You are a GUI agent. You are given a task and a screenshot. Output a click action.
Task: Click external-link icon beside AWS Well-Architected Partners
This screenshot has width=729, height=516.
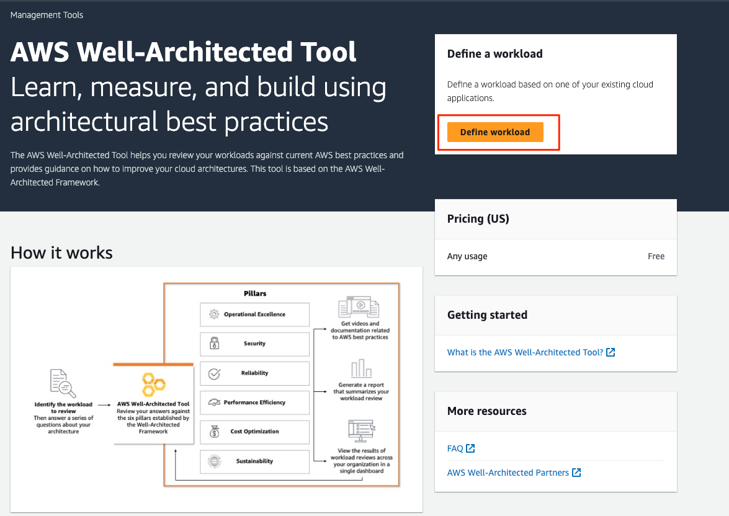576,473
